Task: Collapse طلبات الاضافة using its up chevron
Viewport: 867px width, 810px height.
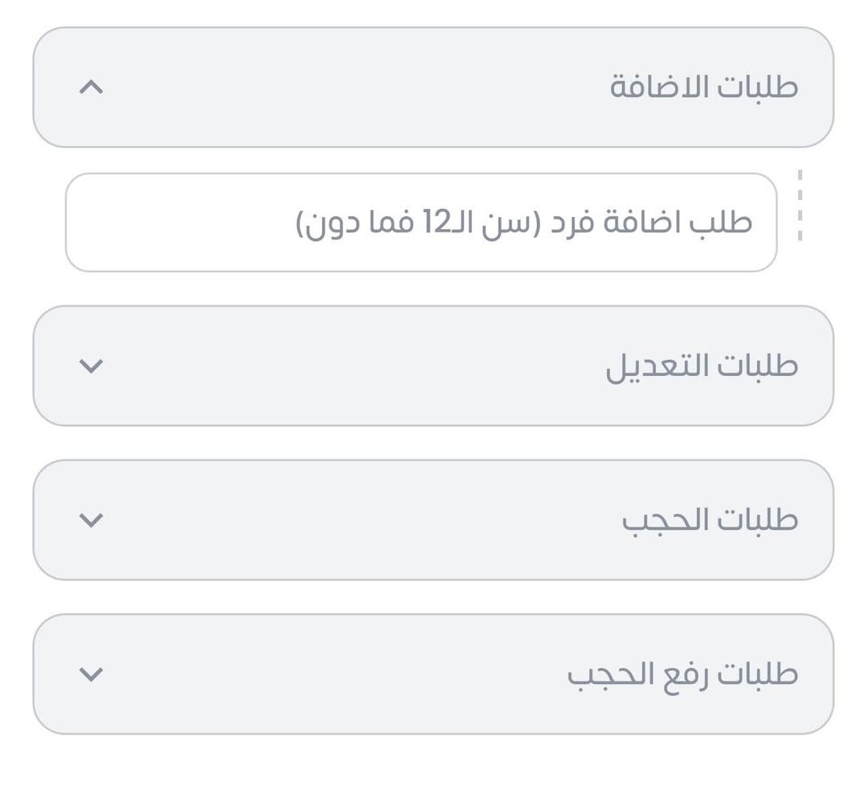Action: click(92, 88)
